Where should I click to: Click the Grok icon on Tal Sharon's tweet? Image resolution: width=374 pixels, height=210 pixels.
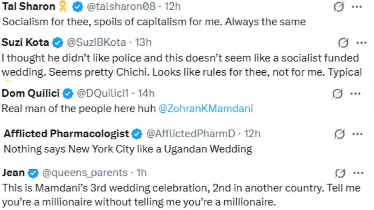(339, 6)
